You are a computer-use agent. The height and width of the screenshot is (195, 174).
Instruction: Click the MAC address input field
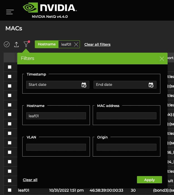tap(126, 116)
